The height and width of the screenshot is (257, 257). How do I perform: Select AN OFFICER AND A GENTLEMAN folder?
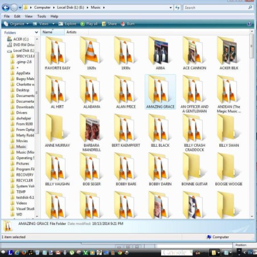click(195, 94)
